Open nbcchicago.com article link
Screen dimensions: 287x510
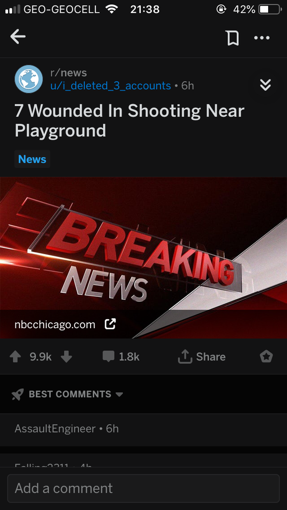tap(55, 325)
